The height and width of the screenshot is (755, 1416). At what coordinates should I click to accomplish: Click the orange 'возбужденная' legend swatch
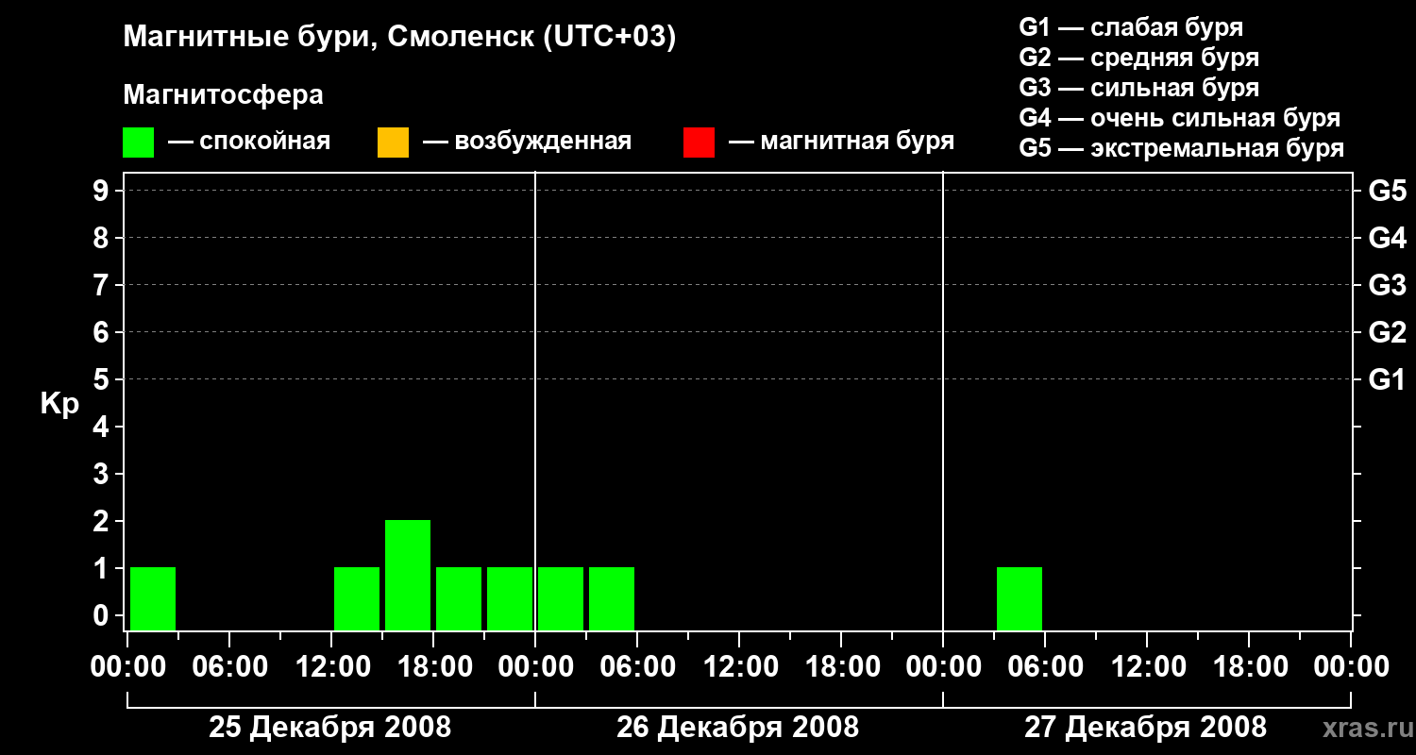393,143
